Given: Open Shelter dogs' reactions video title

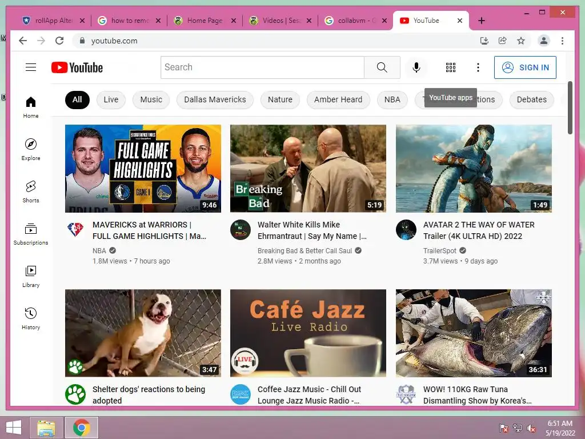Looking at the screenshot, I should 149,395.
